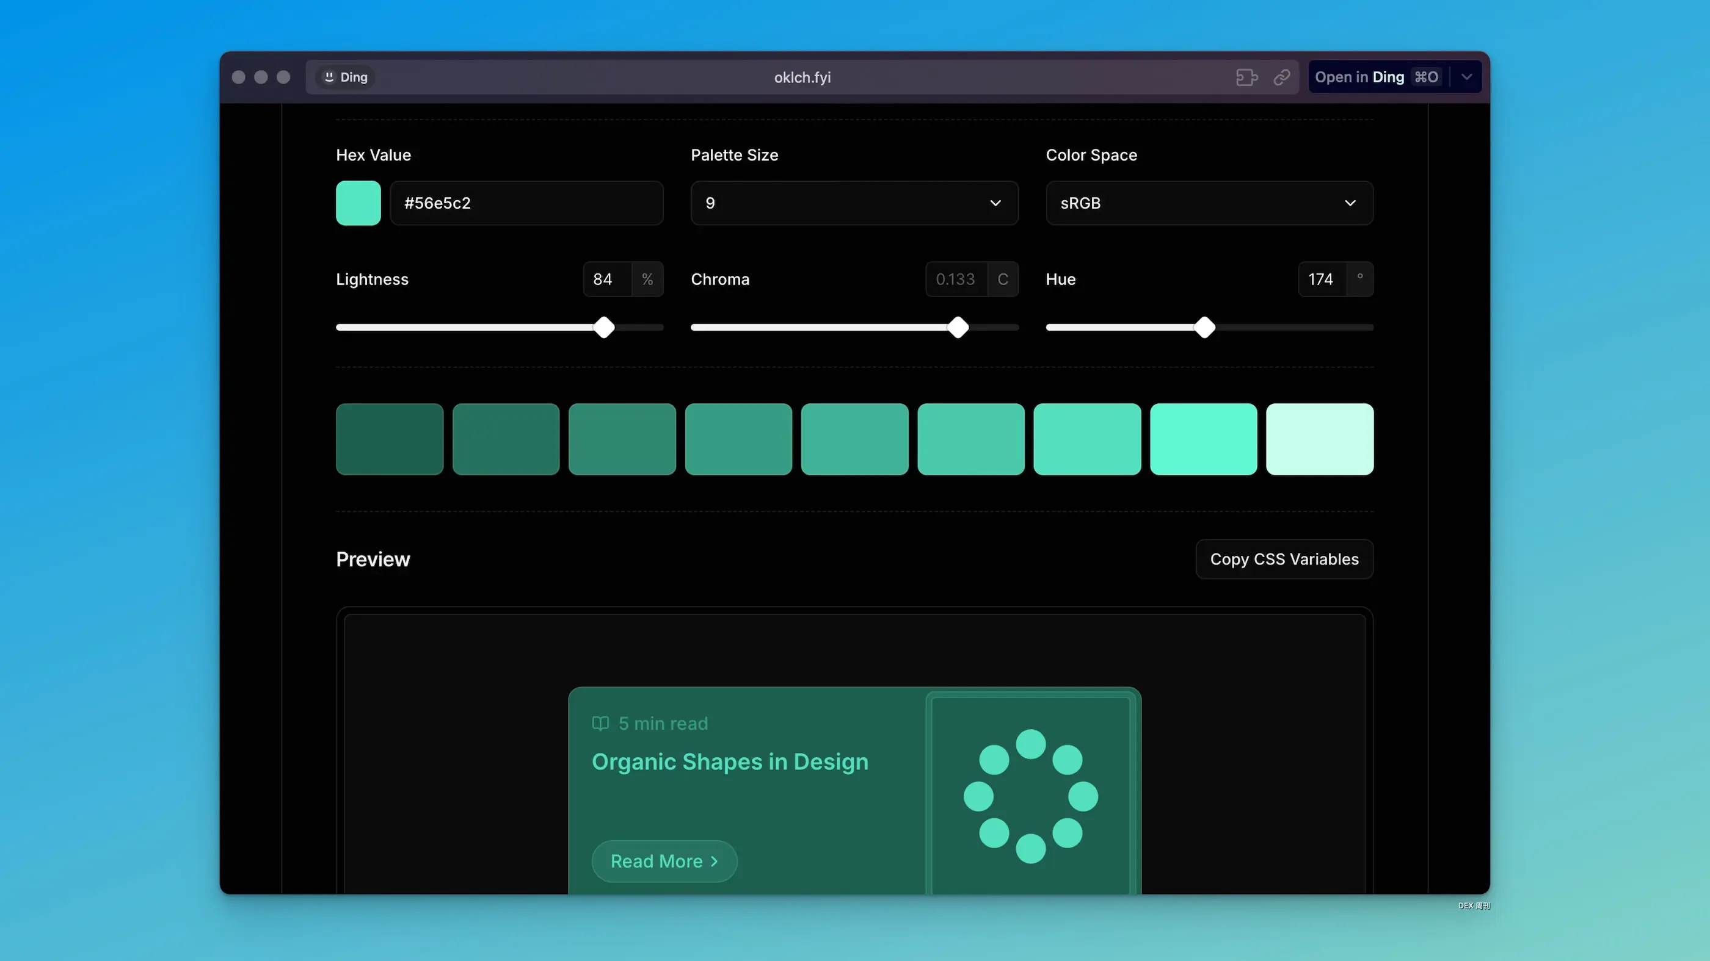Click the Read More button
1710x961 pixels.
pyautogui.click(x=664, y=861)
